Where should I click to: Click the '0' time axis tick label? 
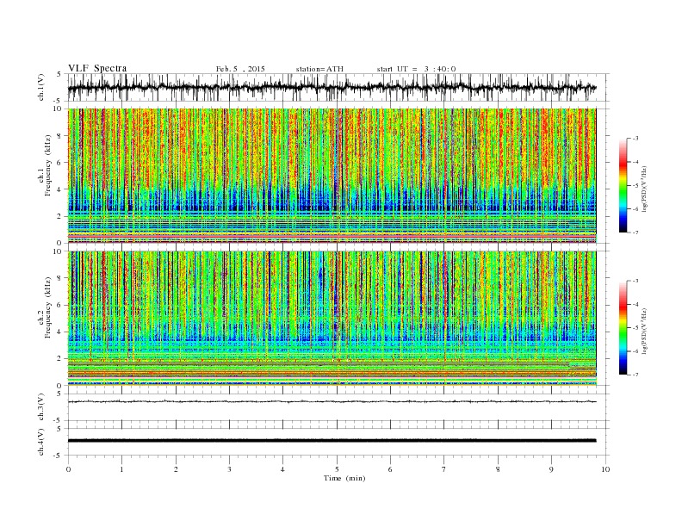(x=68, y=469)
